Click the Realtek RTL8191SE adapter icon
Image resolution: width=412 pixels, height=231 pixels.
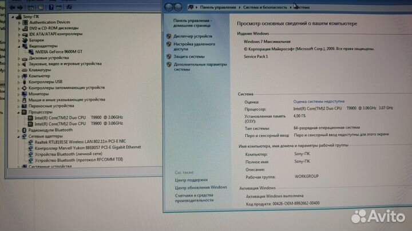tap(30, 142)
